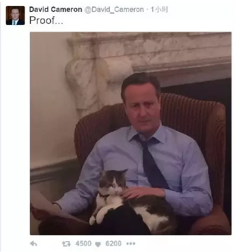Click the reply arrow icon below the photo
The height and width of the screenshot is (252, 235).
[34, 244]
